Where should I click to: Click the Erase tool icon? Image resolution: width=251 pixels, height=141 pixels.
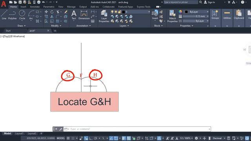(66, 12)
